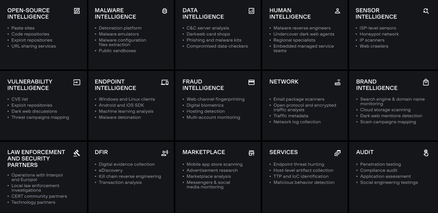Click the Services stacked windows icon
This screenshot has height=213, width=438.
[338, 153]
